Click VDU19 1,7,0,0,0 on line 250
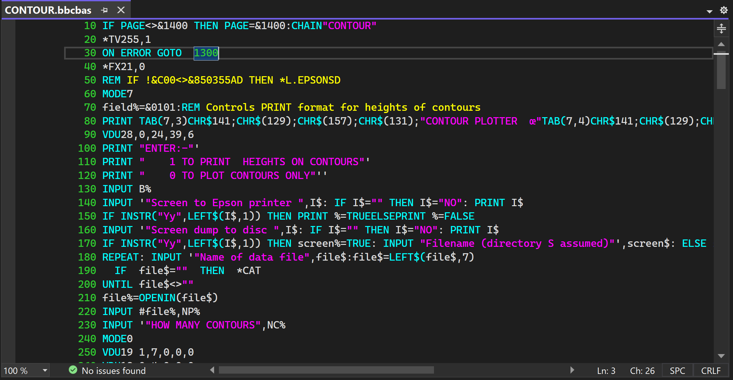 pos(148,352)
